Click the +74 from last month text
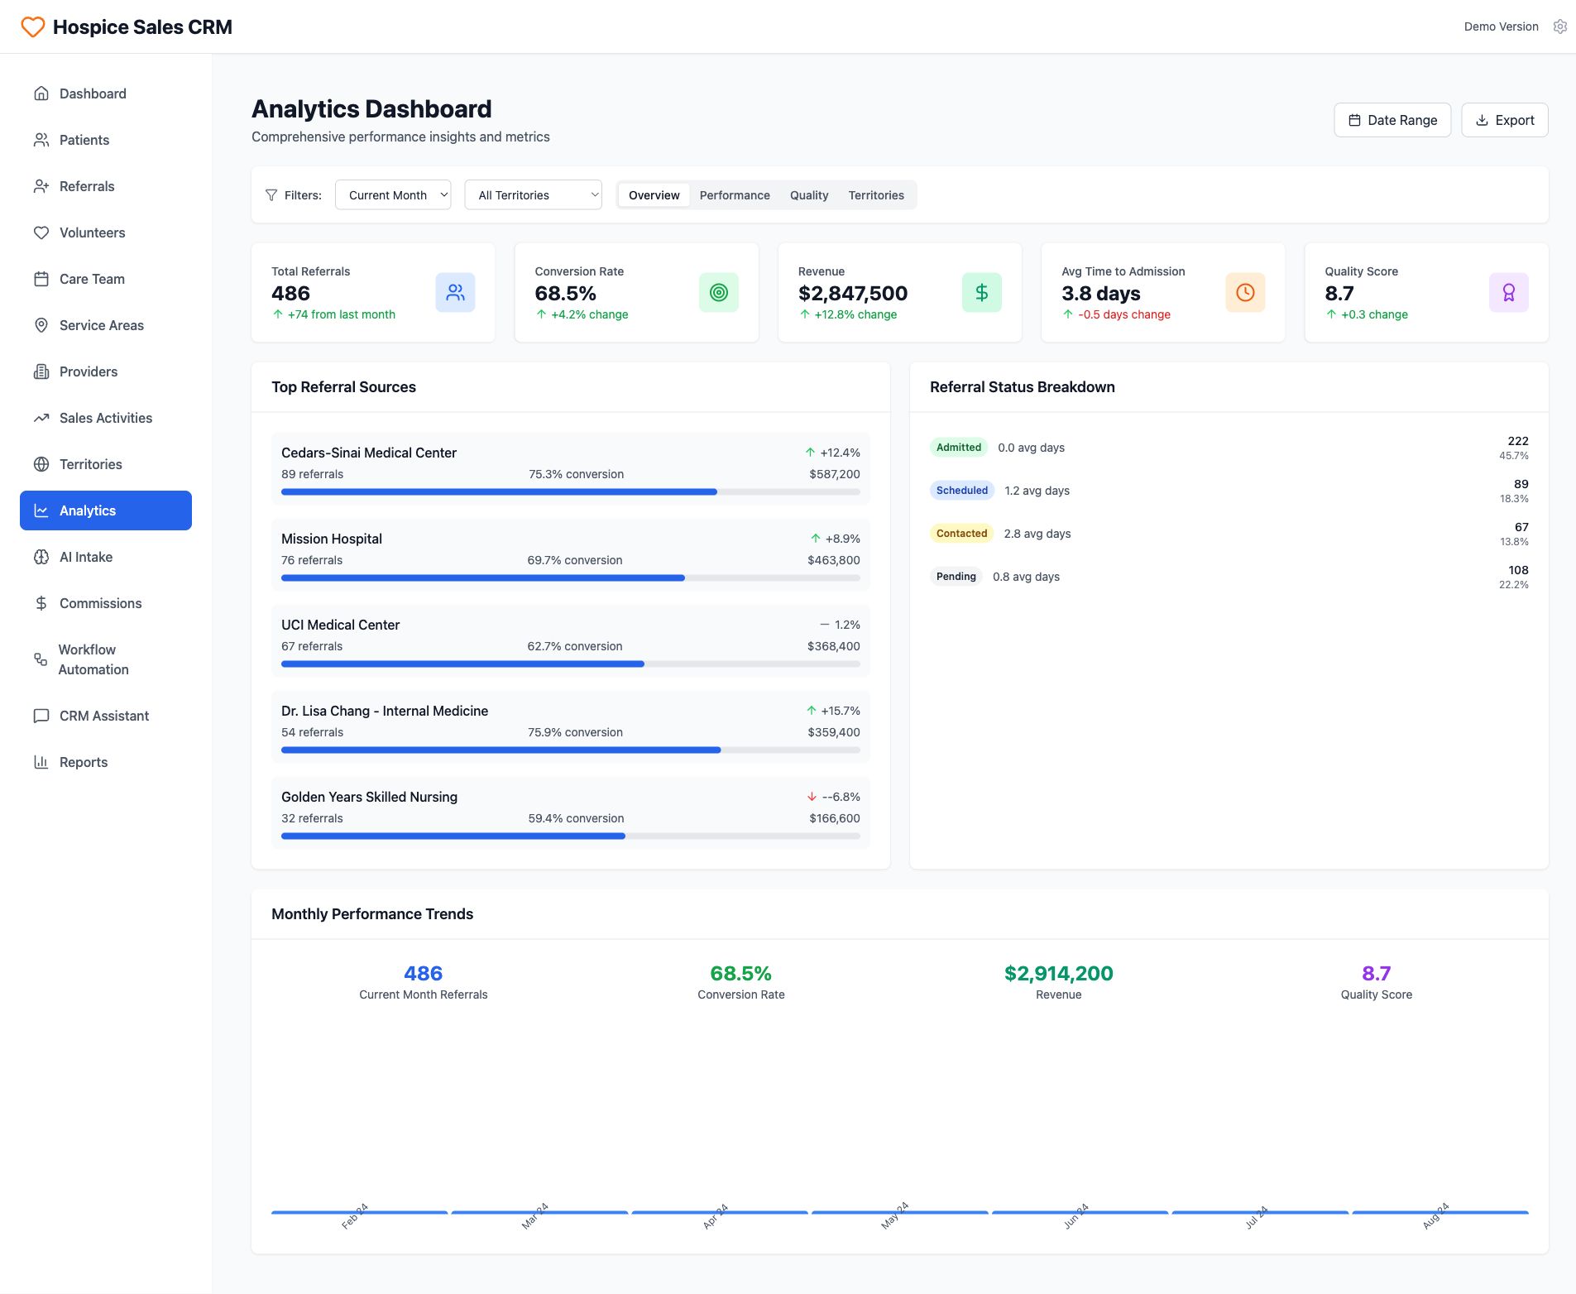The width and height of the screenshot is (1576, 1294). [342, 314]
